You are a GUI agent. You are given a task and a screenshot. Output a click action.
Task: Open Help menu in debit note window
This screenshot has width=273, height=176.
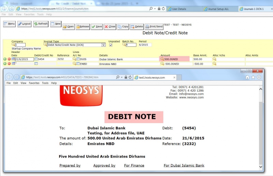coord(54,83)
